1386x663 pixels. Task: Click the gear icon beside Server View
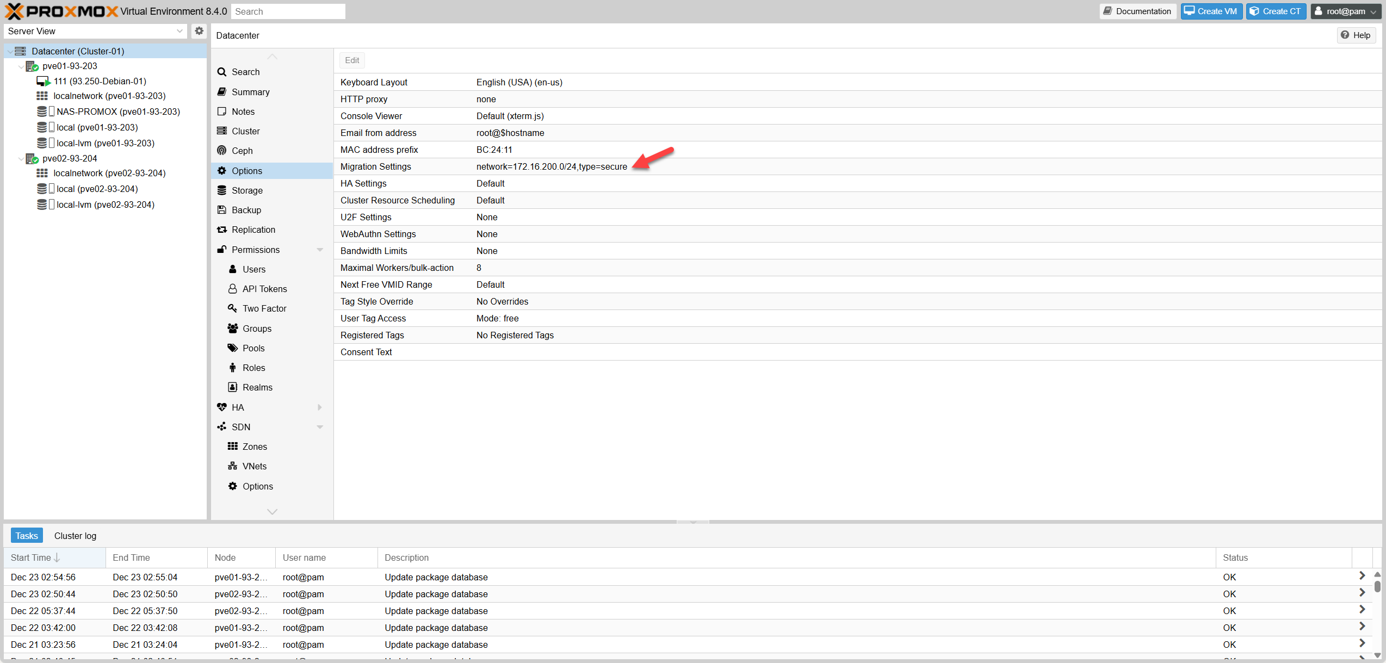[199, 31]
